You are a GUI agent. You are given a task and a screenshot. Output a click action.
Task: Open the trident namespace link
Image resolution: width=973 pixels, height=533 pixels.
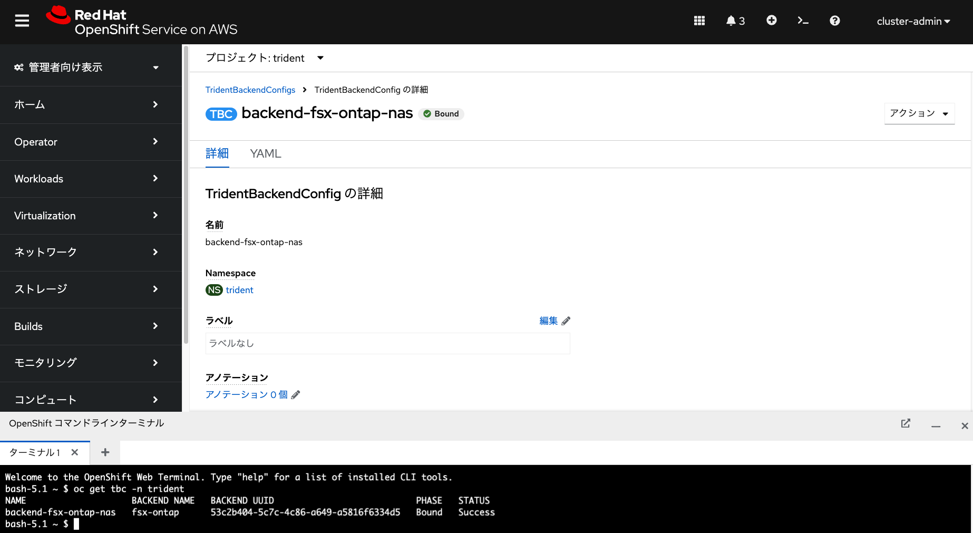point(239,290)
